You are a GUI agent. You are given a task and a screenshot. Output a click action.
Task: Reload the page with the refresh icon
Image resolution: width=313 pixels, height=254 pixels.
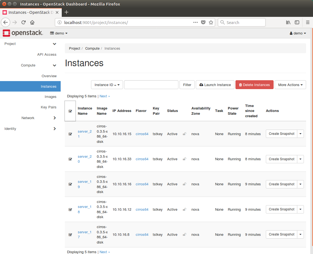23,22
